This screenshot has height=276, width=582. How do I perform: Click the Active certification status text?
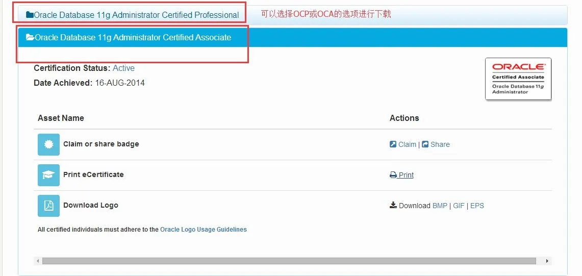point(123,68)
